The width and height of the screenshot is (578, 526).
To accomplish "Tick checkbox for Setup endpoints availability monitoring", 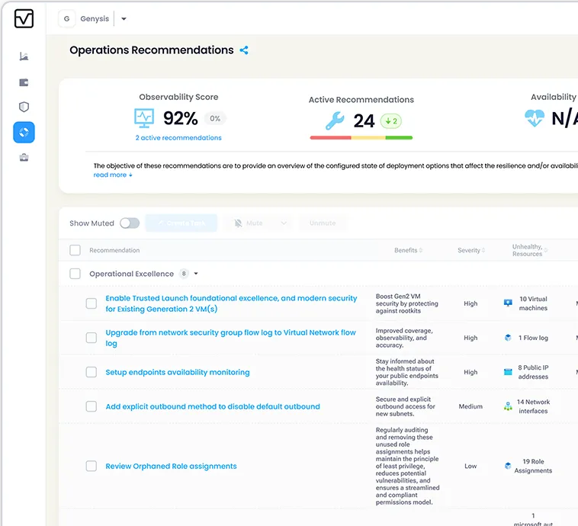I will pos(92,372).
